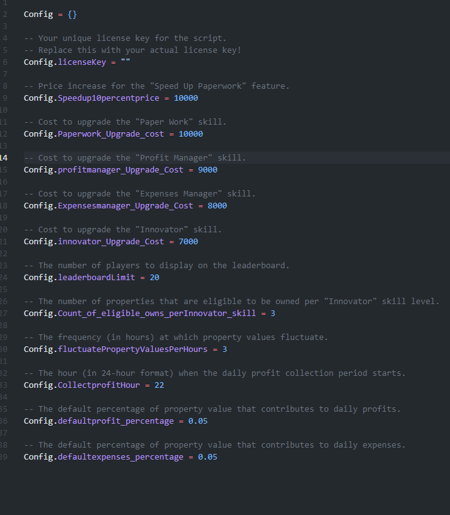Click line number 39 in the gutter
This screenshot has width=450, height=515.
[4, 456]
